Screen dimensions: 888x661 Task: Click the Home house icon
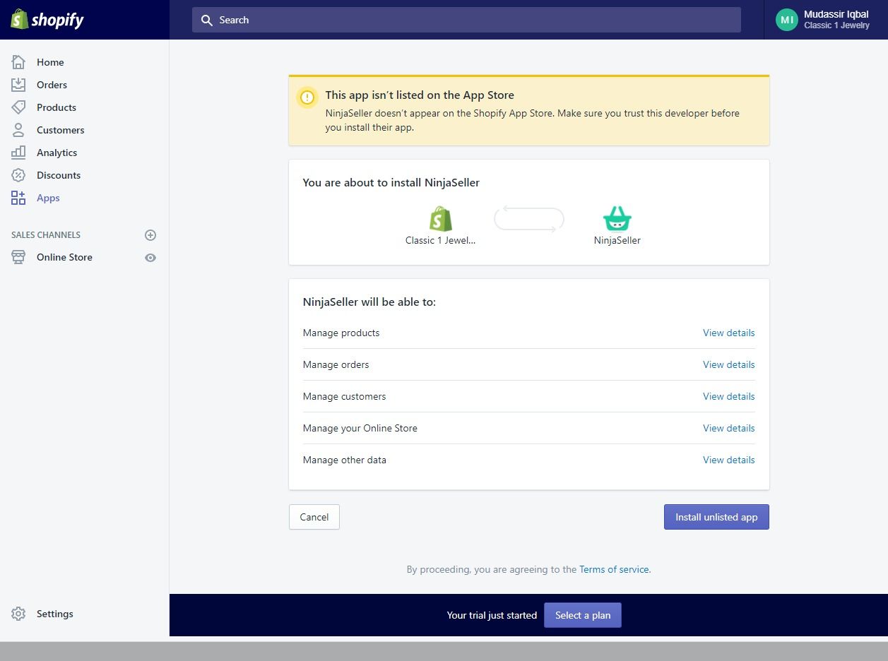pos(18,62)
